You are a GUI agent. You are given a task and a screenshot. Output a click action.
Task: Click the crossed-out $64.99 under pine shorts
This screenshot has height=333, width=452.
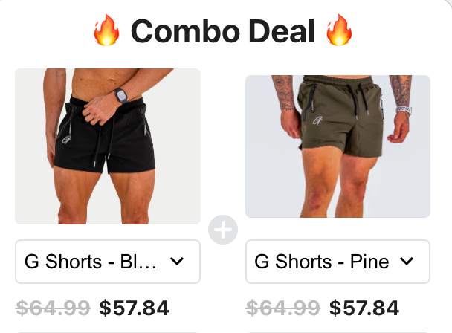coord(282,308)
